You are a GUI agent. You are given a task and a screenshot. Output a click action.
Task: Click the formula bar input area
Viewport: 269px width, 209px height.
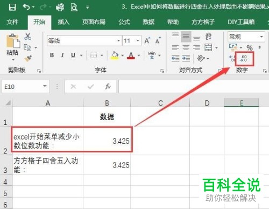click(194, 87)
